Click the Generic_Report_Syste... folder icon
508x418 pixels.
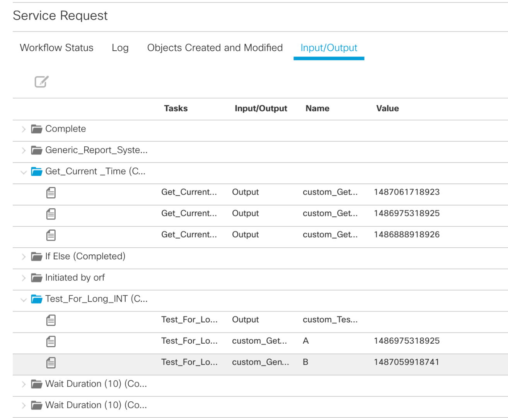(37, 150)
